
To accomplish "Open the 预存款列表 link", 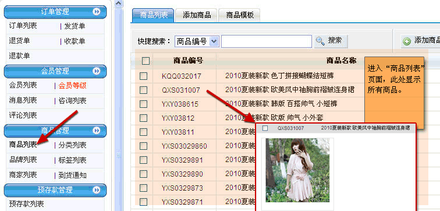I will (x=26, y=203).
